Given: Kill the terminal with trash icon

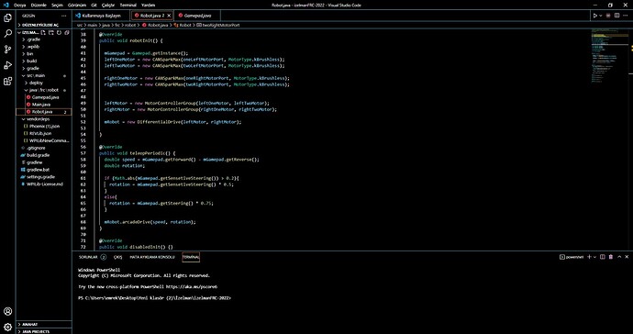Looking at the screenshot, I should click(611, 257).
